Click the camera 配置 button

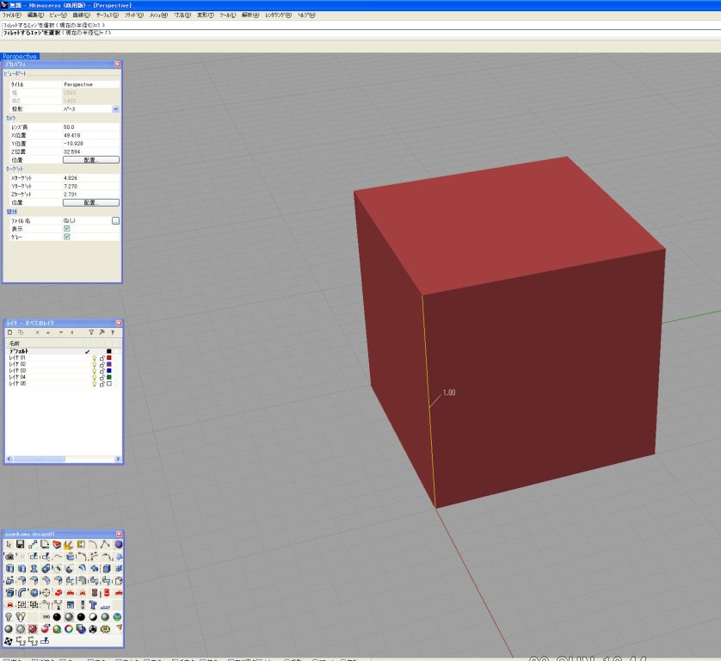pyautogui.click(x=90, y=160)
